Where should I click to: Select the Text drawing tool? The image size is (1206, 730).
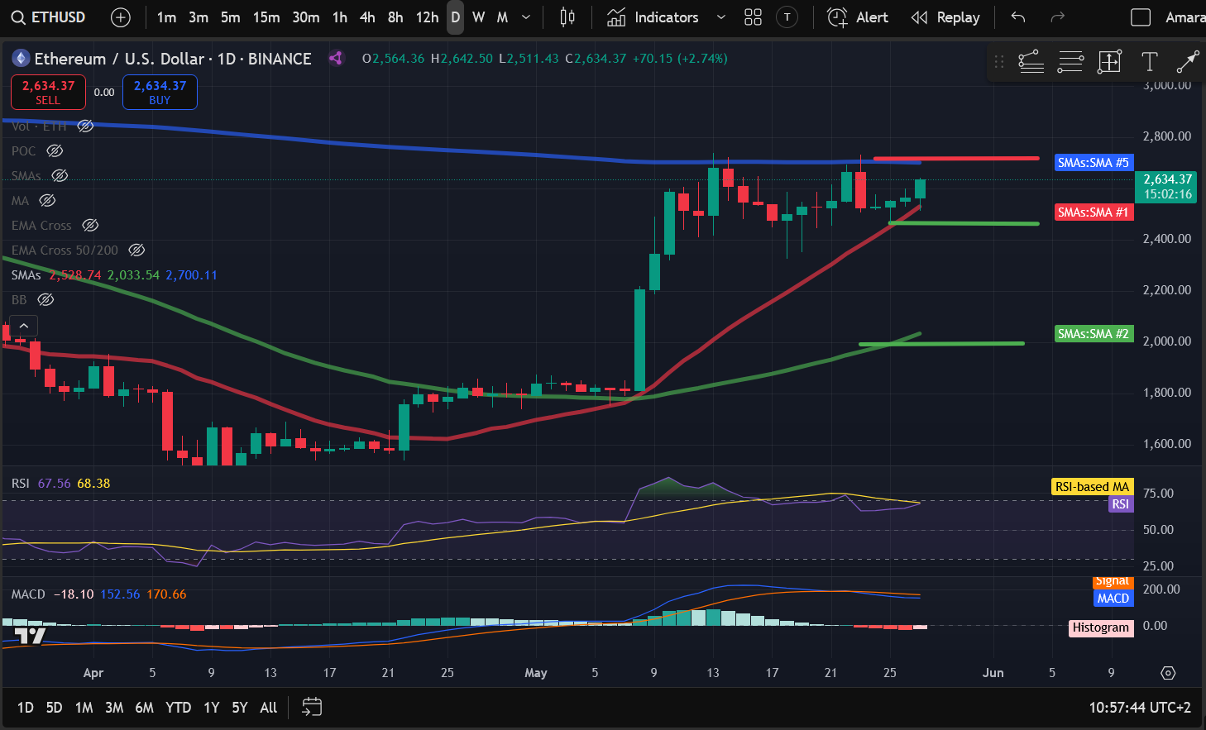tap(1149, 61)
